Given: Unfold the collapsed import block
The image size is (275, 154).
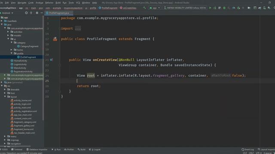Looking at the screenshot, I should pos(78,29).
